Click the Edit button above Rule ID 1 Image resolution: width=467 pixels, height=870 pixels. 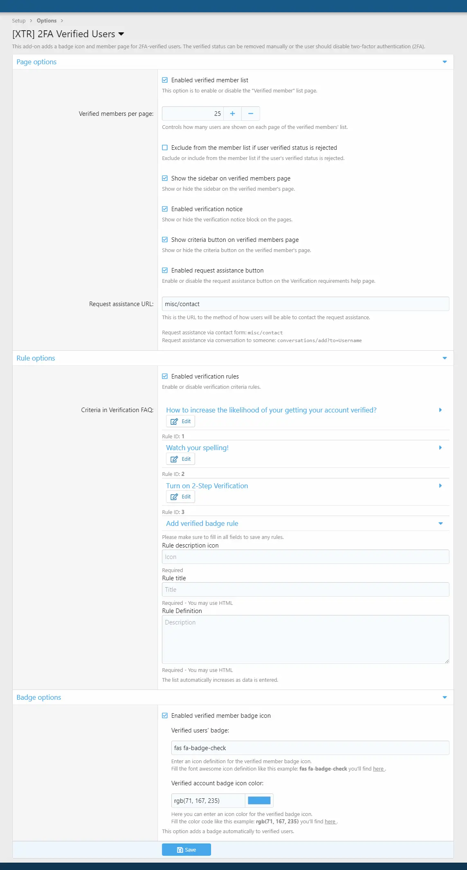(180, 421)
